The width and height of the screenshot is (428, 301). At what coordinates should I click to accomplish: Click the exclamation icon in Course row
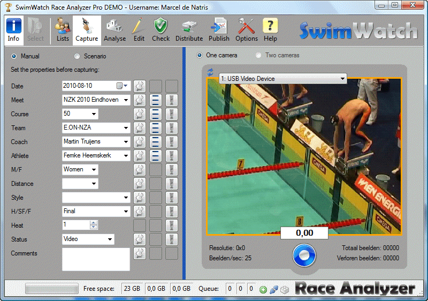pos(172,114)
